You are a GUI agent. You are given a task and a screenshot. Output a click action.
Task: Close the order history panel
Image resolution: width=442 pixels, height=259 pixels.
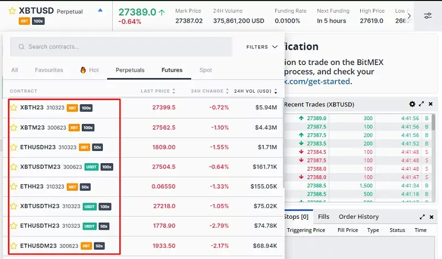(x=432, y=217)
